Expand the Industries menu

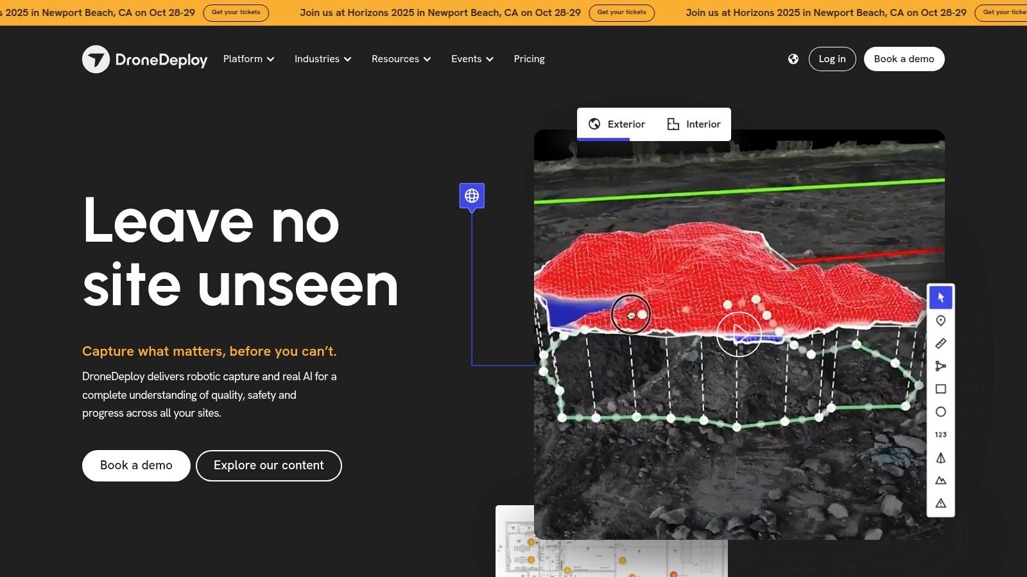[323, 59]
